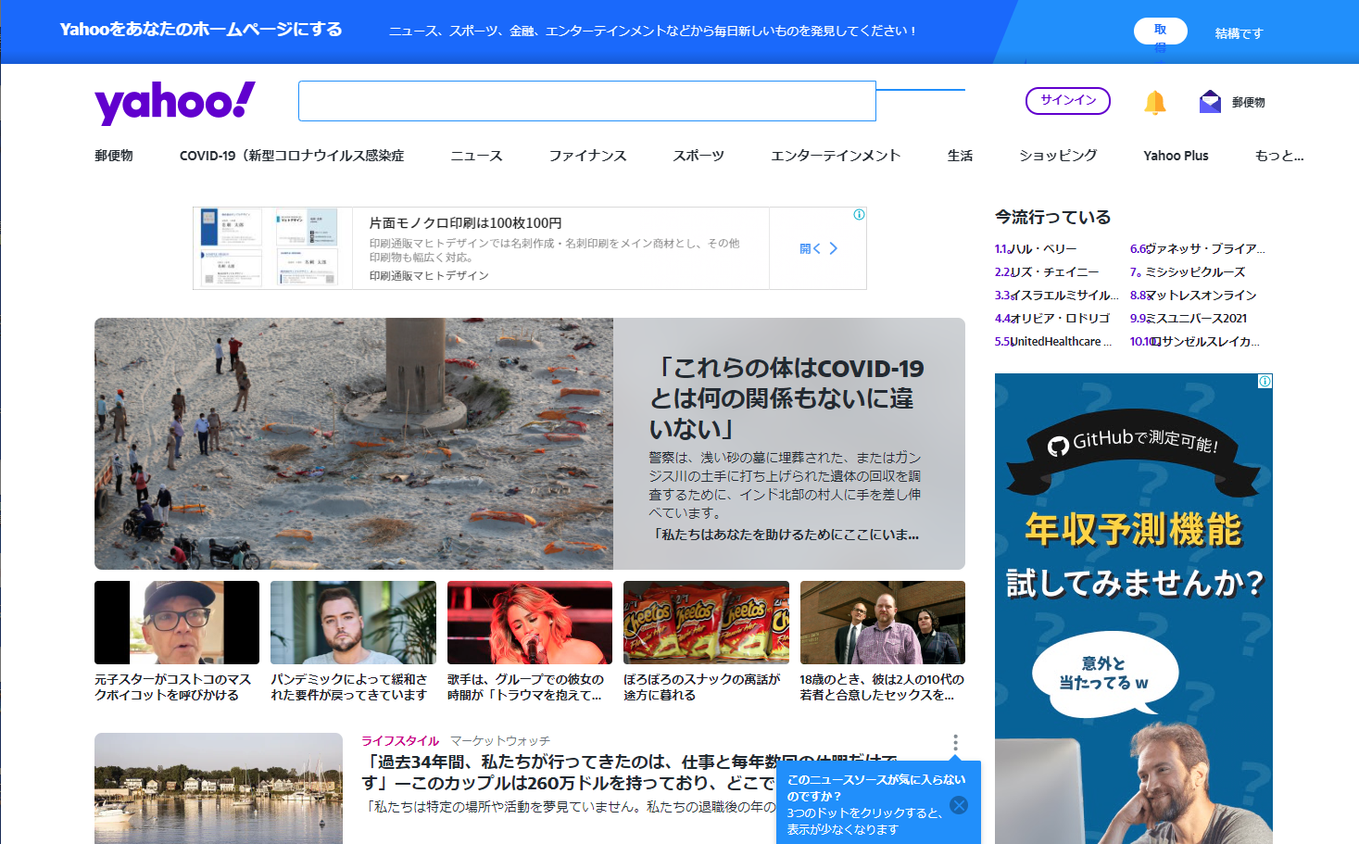Open caption 元子スターがコストコのマスク

point(173,687)
